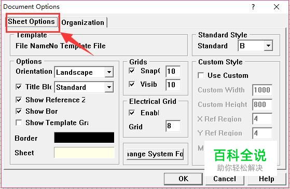Expand the Orientation Landscape dropdown
The image size is (290, 189).
[x=84, y=72]
